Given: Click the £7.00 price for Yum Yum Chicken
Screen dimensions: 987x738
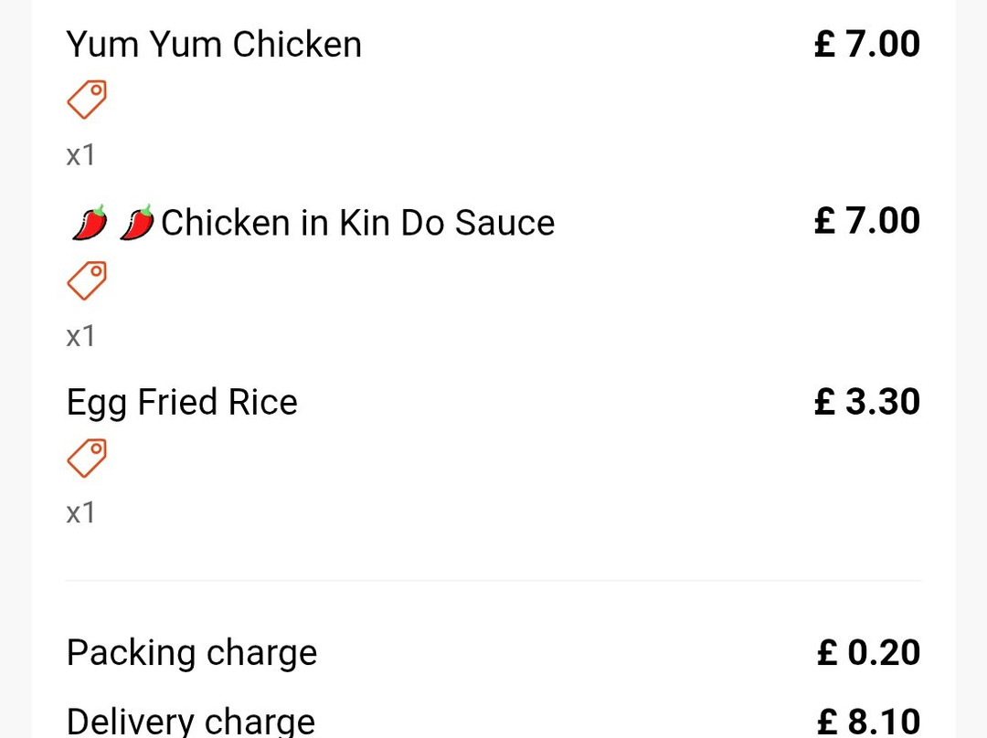Looking at the screenshot, I should [866, 44].
